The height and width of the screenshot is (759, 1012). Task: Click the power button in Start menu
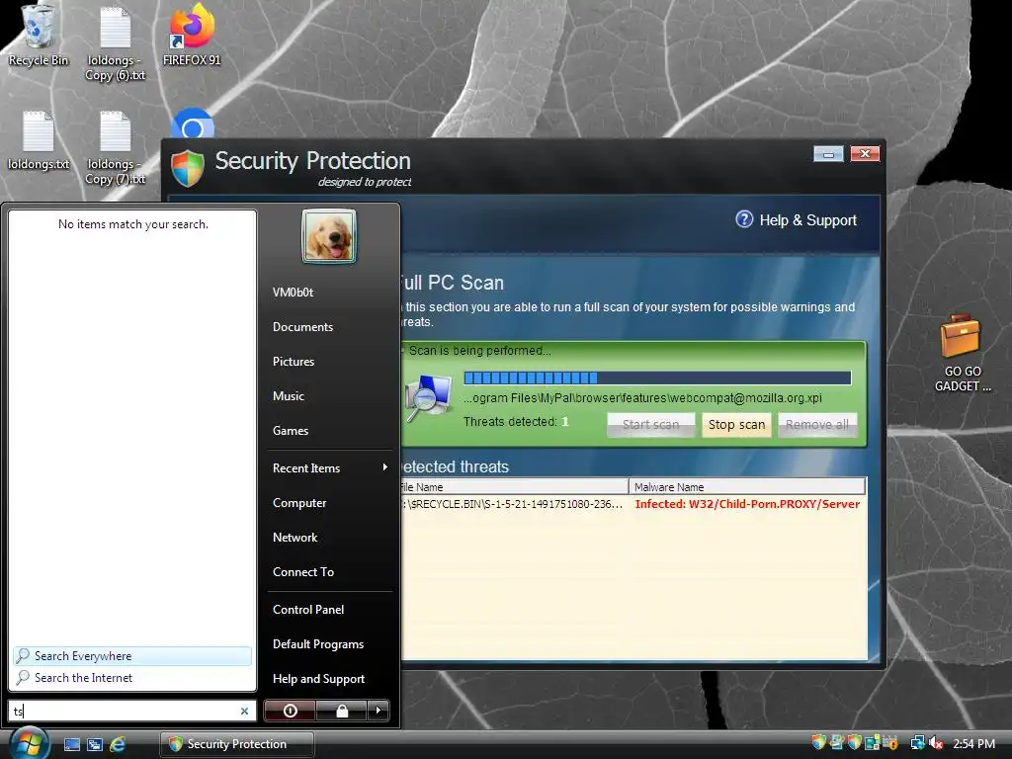(290, 711)
